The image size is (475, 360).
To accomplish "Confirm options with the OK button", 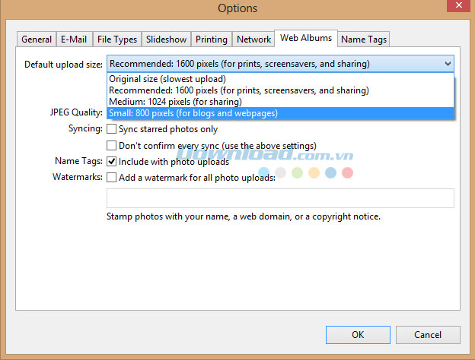I will coord(358,334).
